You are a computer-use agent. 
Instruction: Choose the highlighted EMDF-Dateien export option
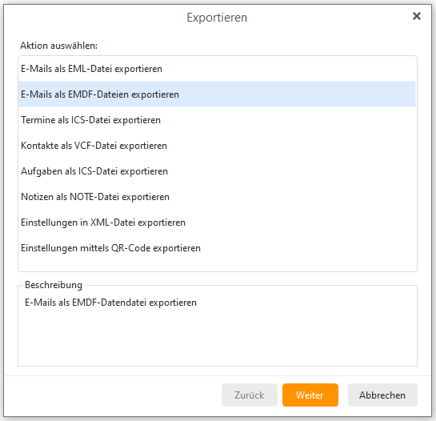point(217,94)
